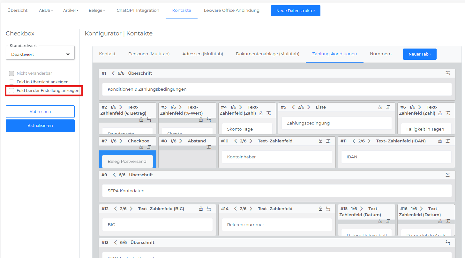This screenshot has height=258, width=465.
Task: Click lock icon on field #3 %-Wert
Action: pos(201,120)
